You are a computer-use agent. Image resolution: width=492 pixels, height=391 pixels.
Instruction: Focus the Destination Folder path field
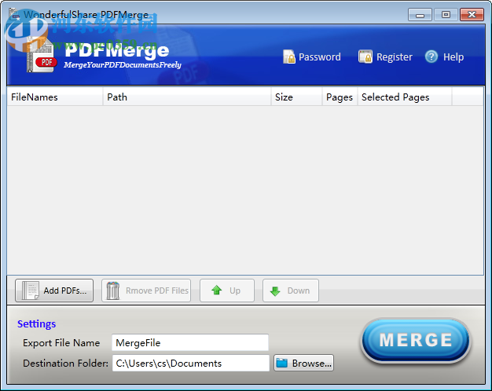coord(191,363)
